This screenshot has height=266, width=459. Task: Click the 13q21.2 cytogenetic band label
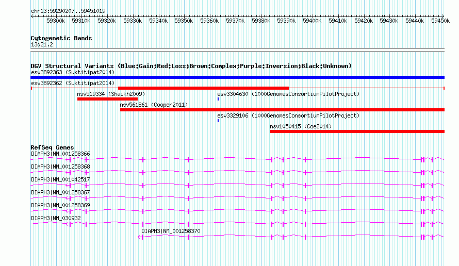42,44
